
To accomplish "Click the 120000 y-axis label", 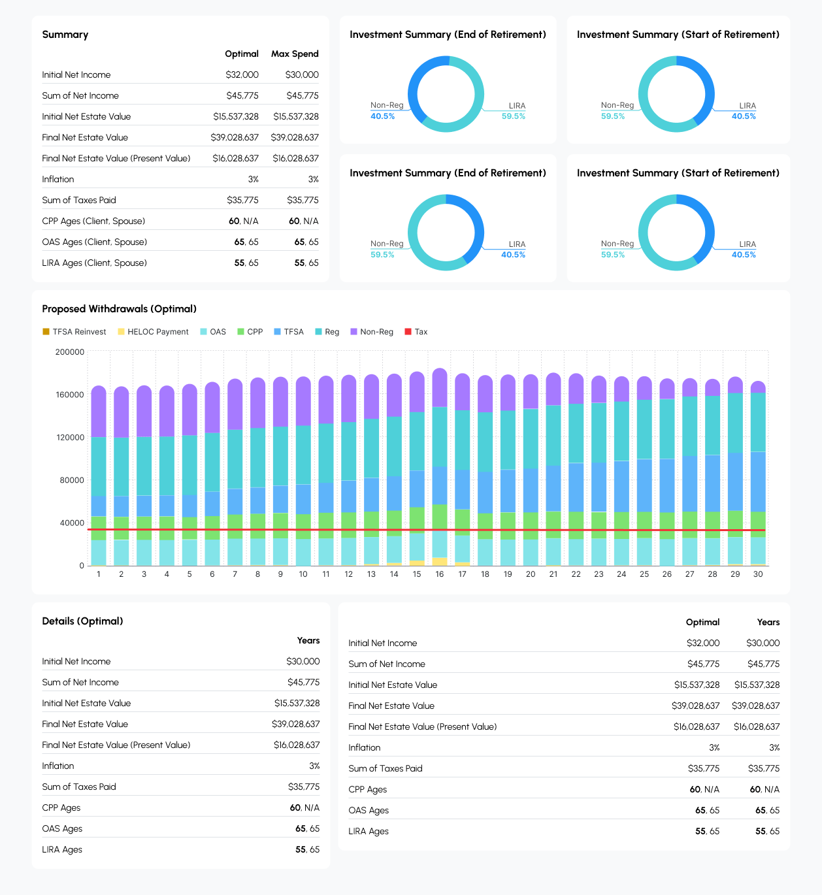I will coord(70,438).
